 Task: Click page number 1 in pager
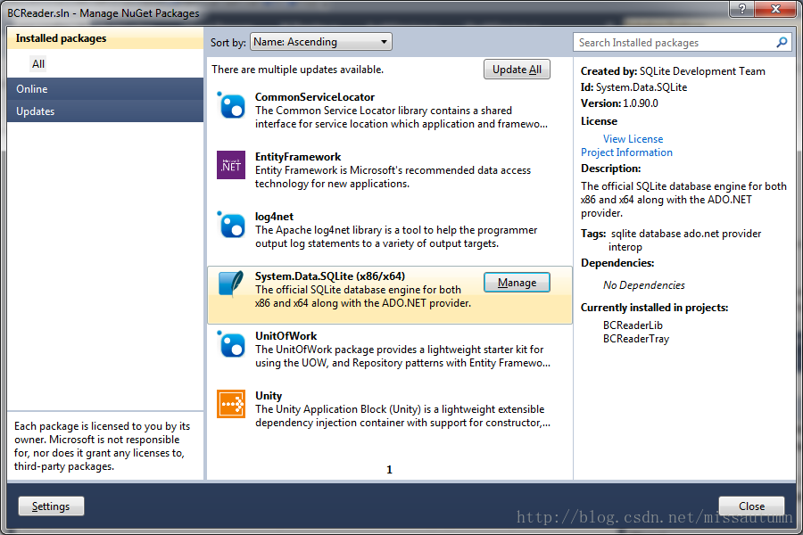pos(389,470)
